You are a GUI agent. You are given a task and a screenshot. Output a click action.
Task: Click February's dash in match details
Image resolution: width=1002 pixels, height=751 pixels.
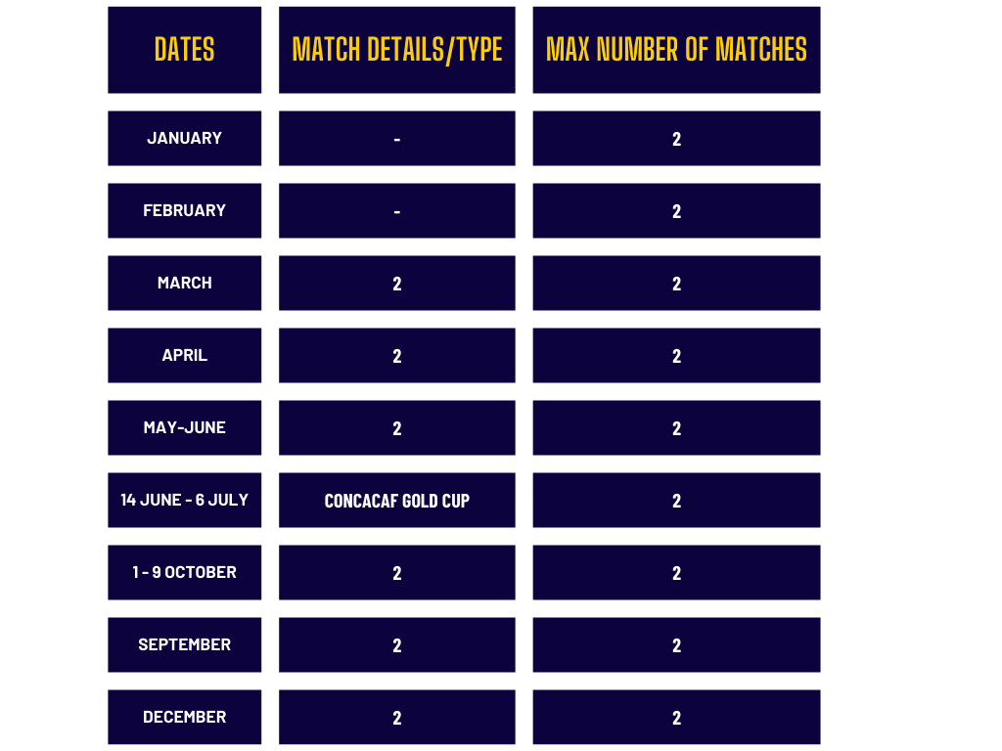pyautogui.click(x=397, y=211)
